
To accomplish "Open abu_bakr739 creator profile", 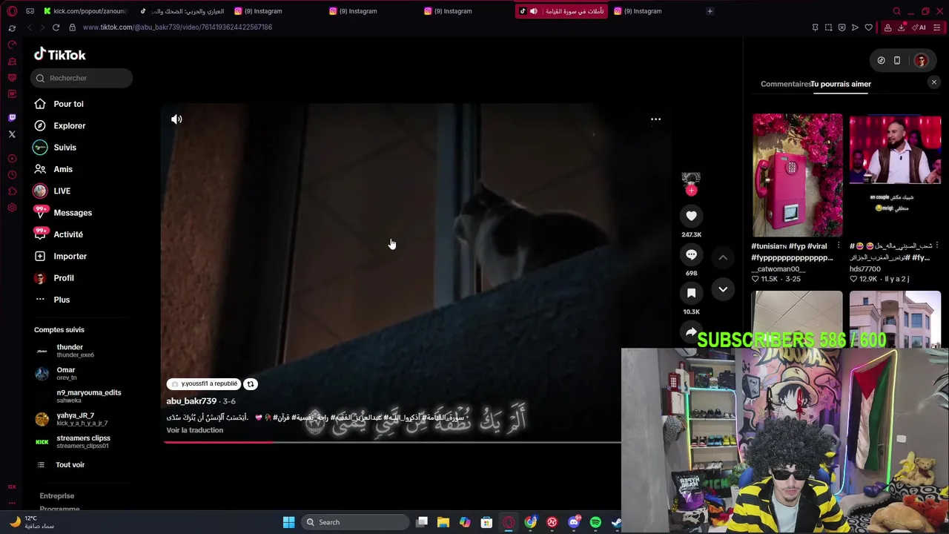I will click(191, 401).
